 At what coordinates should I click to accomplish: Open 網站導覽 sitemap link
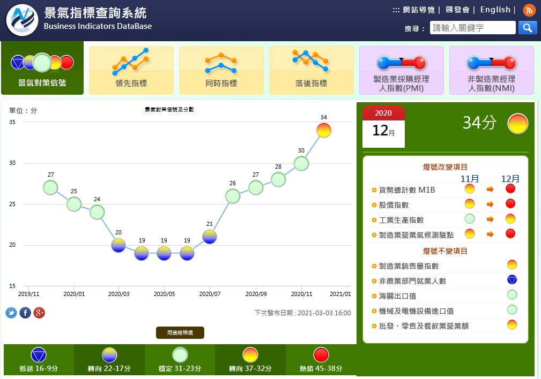419,10
